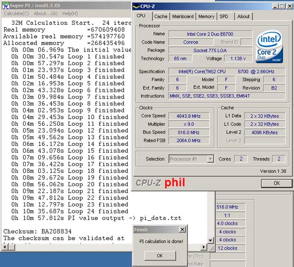The image size is (294, 267).
Task: Open the Calculate(C) menu in Super PI
Action: click(17, 13)
